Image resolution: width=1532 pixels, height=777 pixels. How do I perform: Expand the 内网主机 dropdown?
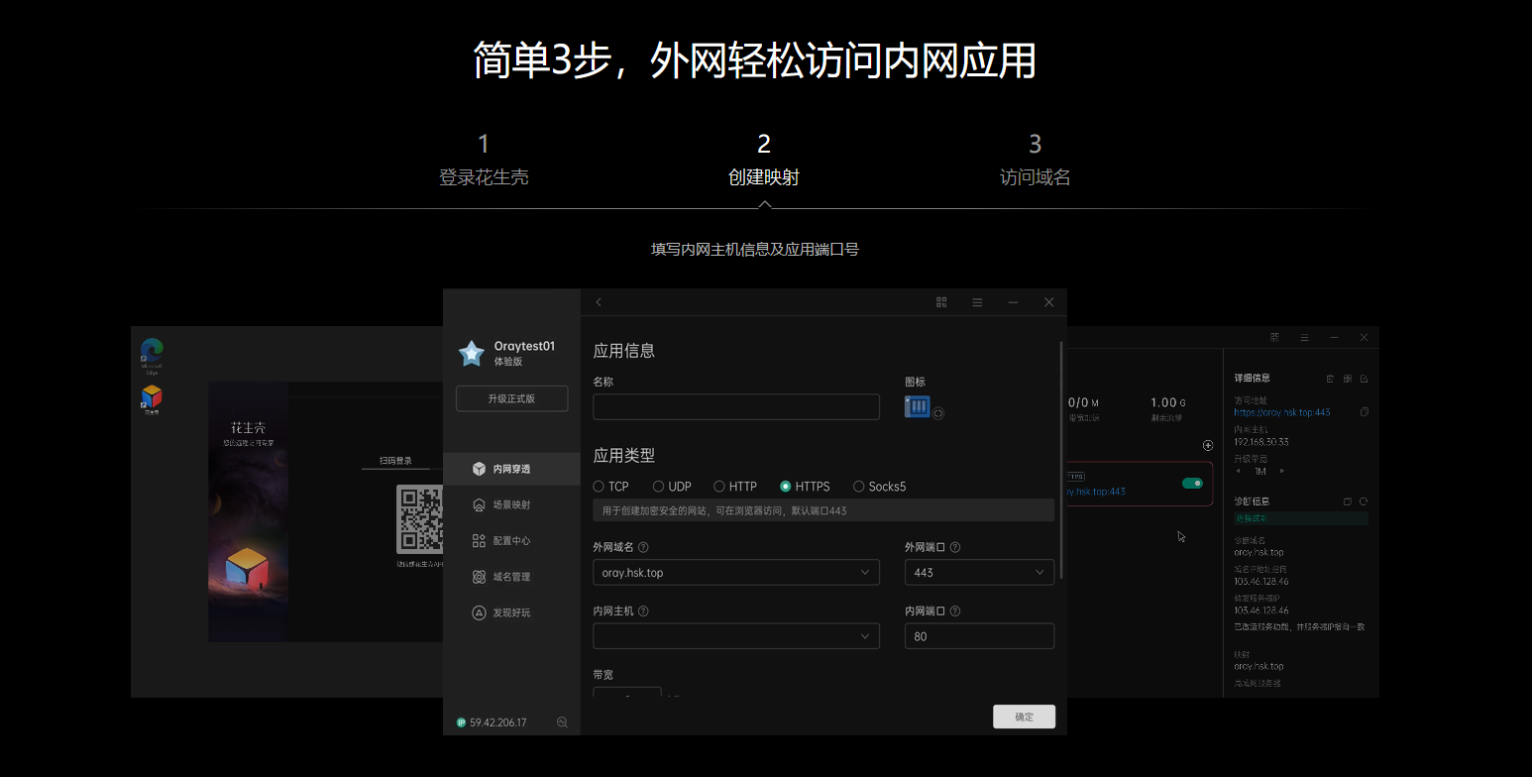(736, 636)
